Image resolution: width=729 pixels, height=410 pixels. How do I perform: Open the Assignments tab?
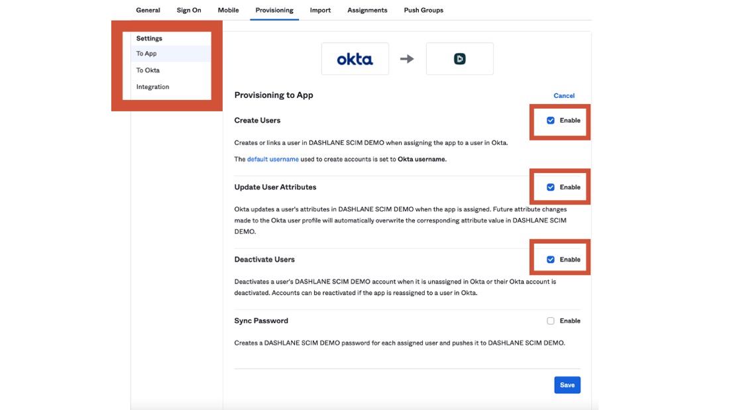click(367, 10)
